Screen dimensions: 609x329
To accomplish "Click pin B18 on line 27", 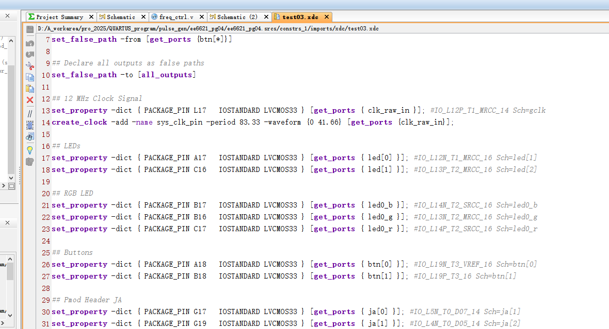I will tap(200, 276).
